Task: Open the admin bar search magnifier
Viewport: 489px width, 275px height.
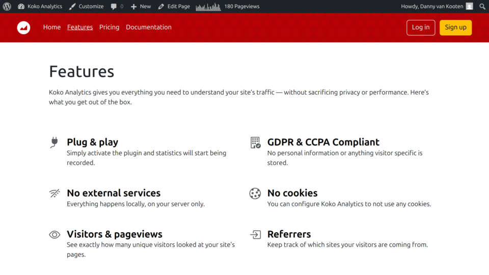Action: [482, 7]
